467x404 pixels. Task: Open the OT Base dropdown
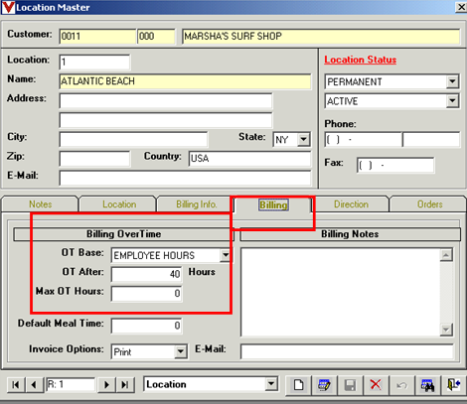tap(226, 255)
